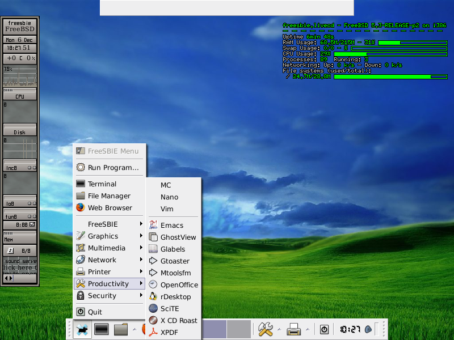The image size is (454, 340).
Task: Launch Nano from the Productivity submenu
Action: pos(173,197)
